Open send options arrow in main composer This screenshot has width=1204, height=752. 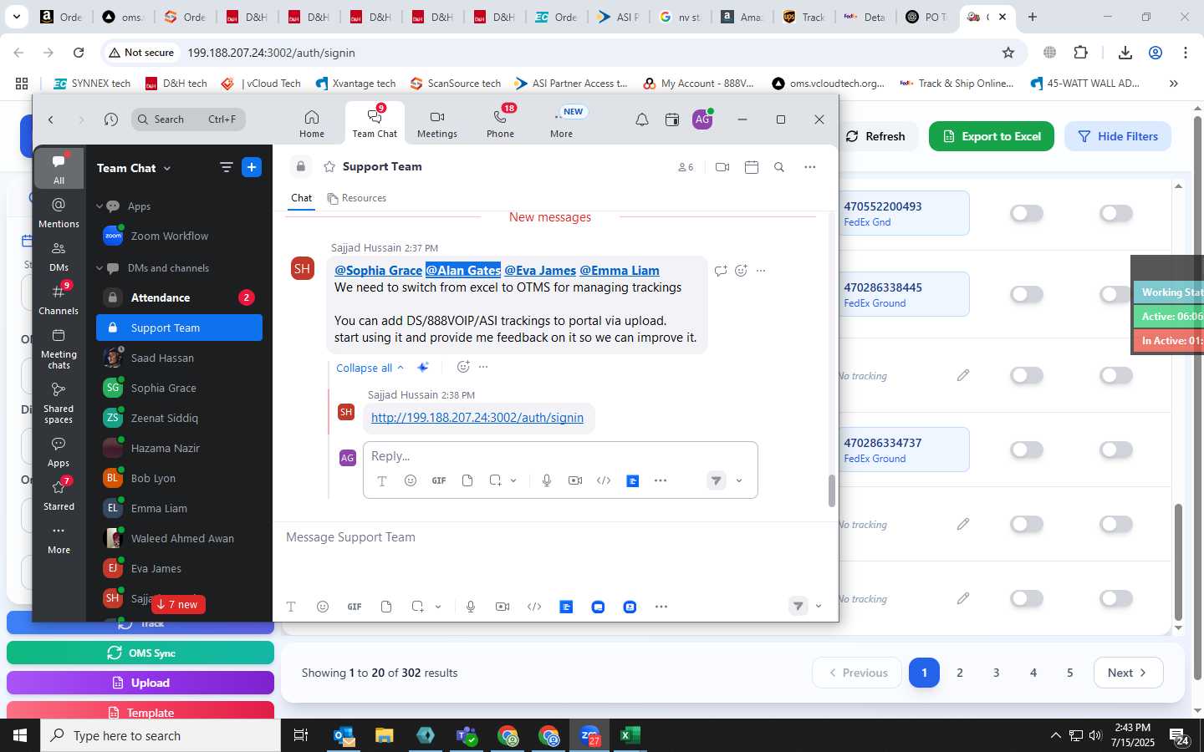point(819,607)
